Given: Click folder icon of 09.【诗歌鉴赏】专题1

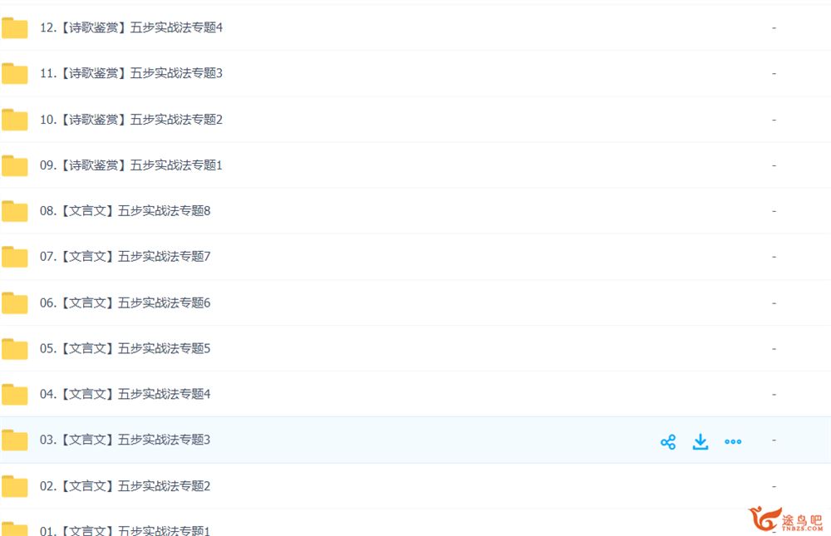Looking at the screenshot, I should (x=15, y=165).
